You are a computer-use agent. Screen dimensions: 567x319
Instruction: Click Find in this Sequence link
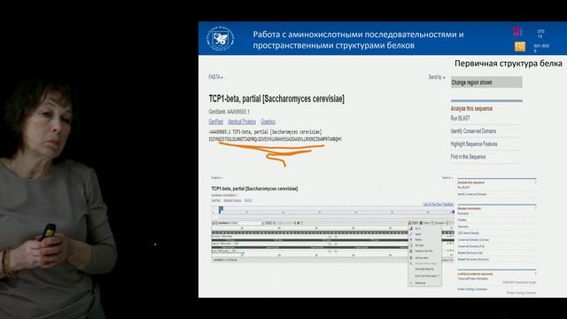468,157
